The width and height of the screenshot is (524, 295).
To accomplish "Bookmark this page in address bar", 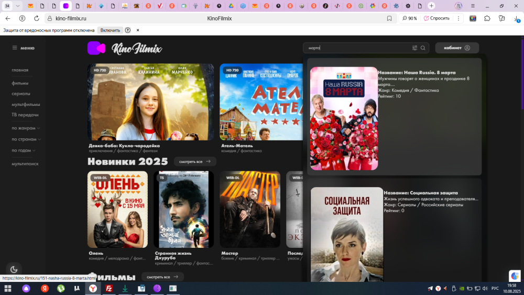I will click(x=389, y=18).
